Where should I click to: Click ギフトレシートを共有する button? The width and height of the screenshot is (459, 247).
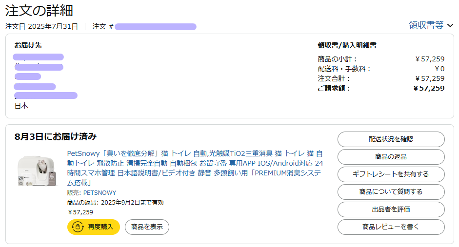pyautogui.click(x=391, y=174)
